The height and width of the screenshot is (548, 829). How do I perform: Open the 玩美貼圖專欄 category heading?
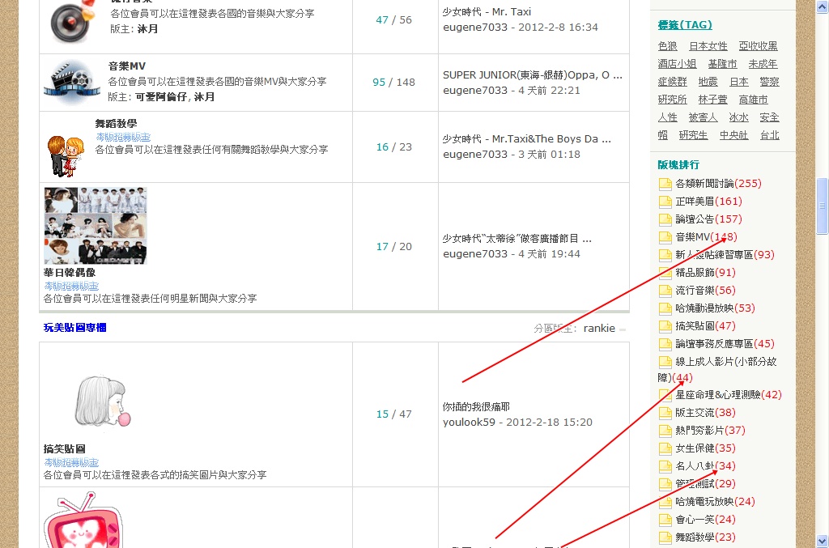(74, 328)
